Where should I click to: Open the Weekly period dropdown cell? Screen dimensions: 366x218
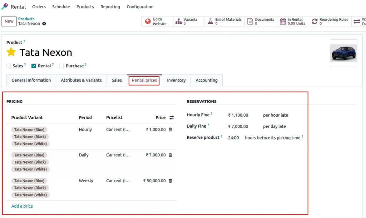(86, 181)
